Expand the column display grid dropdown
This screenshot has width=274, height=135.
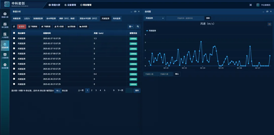tap(131, 26)
